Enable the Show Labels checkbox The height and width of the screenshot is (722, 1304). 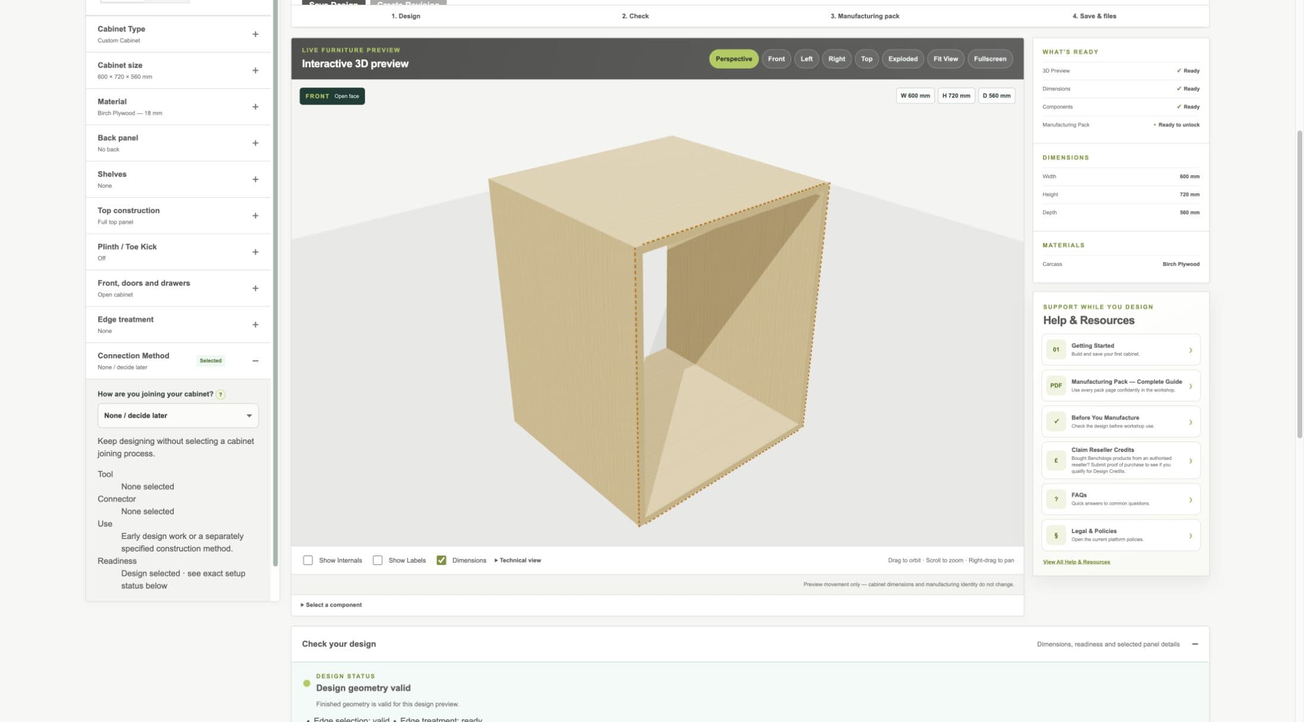pos(378,560)
